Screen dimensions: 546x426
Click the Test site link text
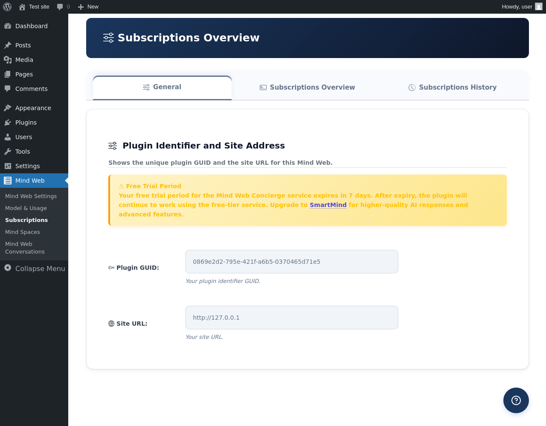(39, 7)
